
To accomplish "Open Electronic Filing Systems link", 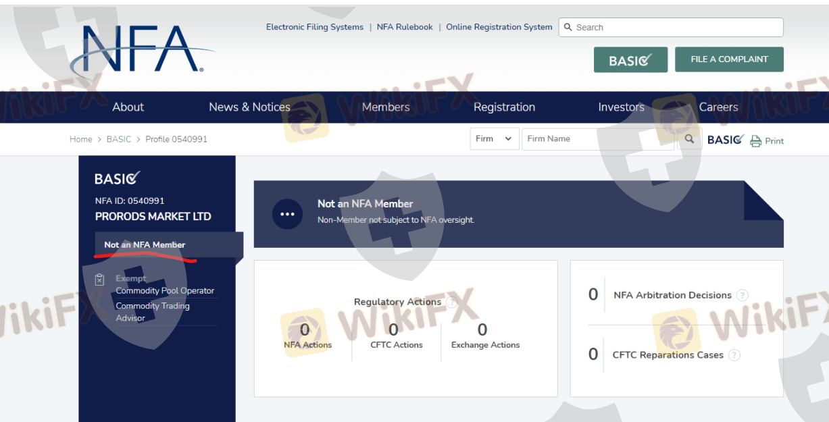I will [x=315, y=27].
